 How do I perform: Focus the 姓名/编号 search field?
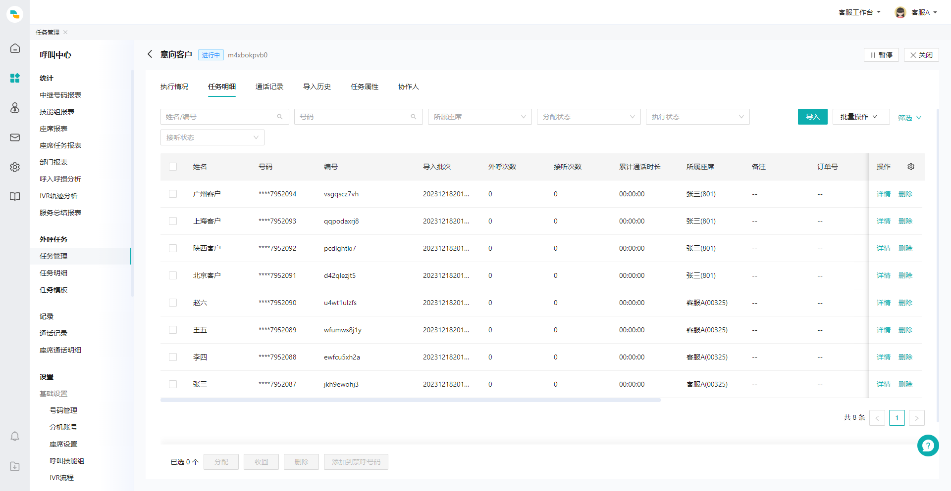[224, 117]
